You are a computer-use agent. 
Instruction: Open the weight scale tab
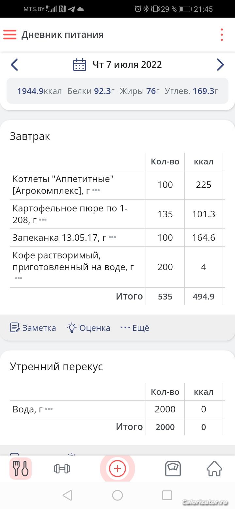click(173, 469)
